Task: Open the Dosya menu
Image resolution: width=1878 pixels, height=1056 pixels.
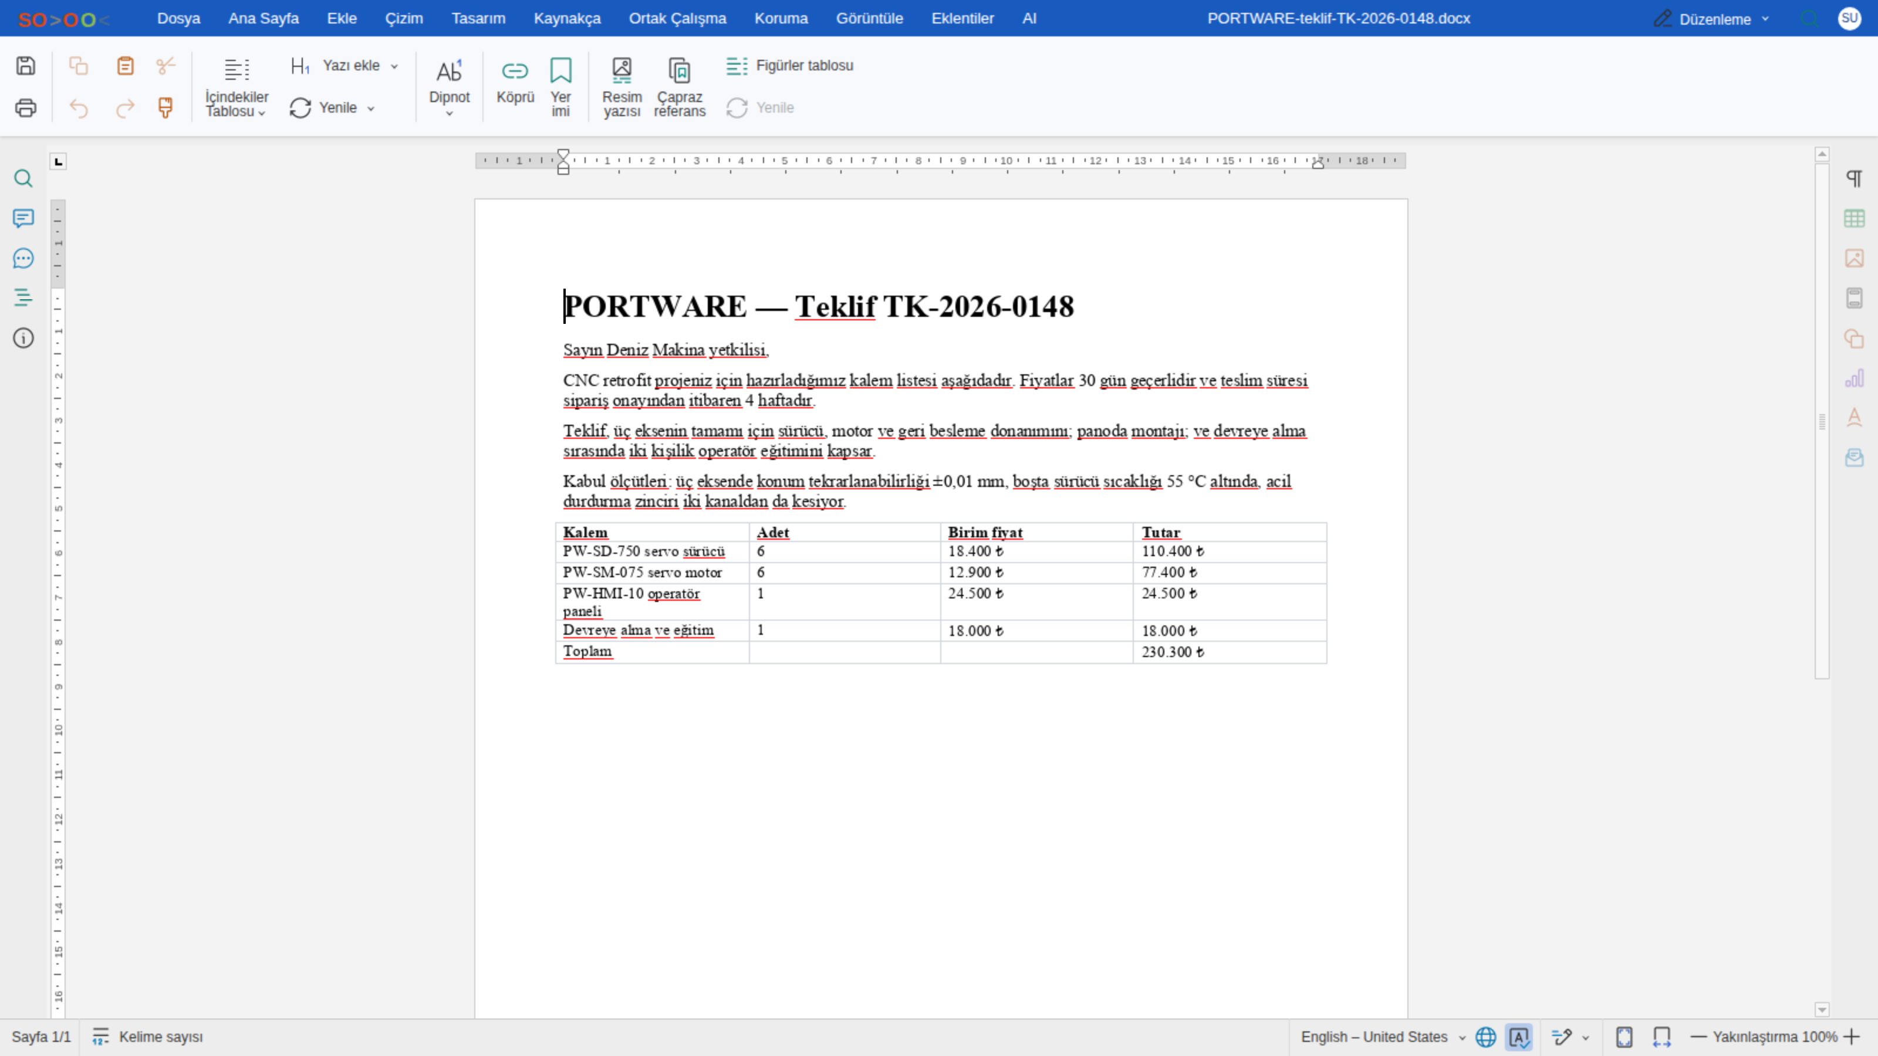Action: [x=178, y=18]
